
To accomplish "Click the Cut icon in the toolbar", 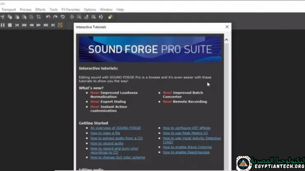I will tap(2, 17).
